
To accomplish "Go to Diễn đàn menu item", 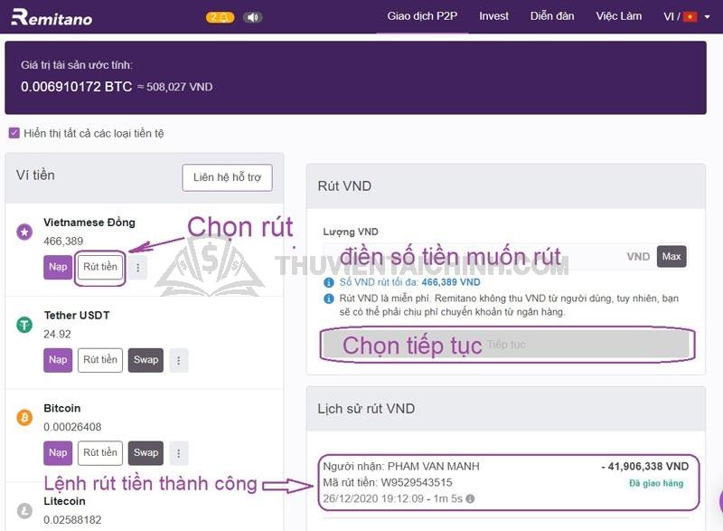I will pyautogui.click(x=552, y=16).
